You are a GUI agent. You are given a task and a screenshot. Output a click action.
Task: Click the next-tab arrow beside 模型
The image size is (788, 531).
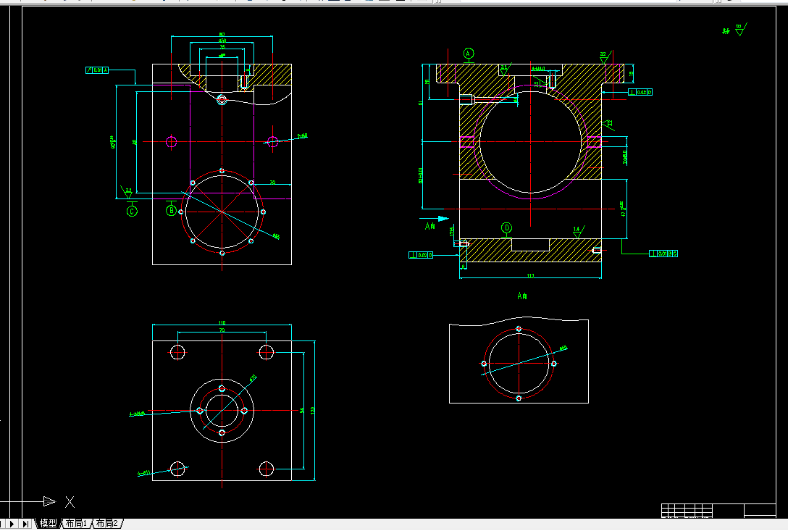[12, 524]
